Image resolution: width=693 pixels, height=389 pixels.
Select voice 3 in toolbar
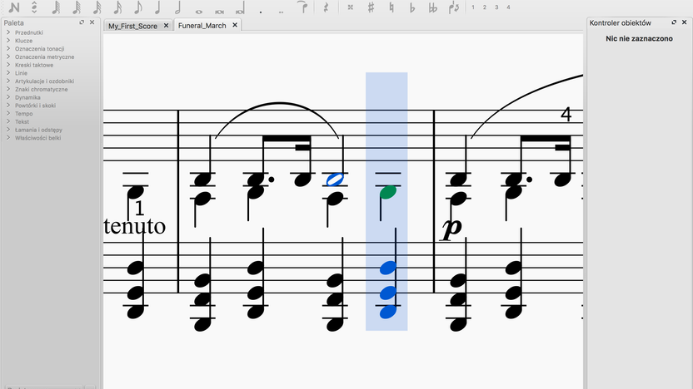click(x=496, y=7)
